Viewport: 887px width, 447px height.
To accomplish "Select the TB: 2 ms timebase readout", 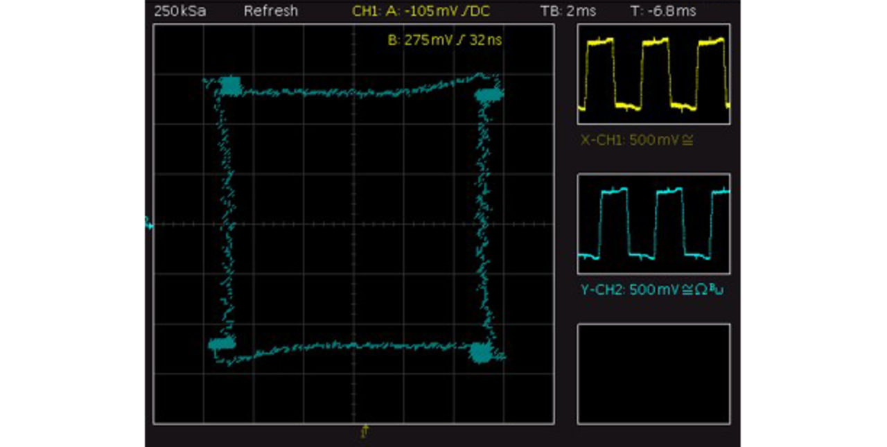I will point(568,11).
